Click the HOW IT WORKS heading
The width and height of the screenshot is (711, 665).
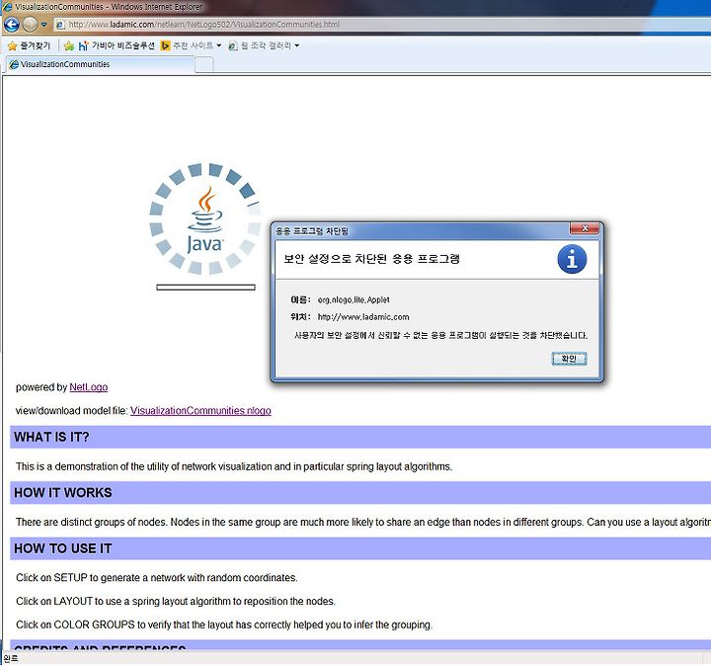point(63,493)
